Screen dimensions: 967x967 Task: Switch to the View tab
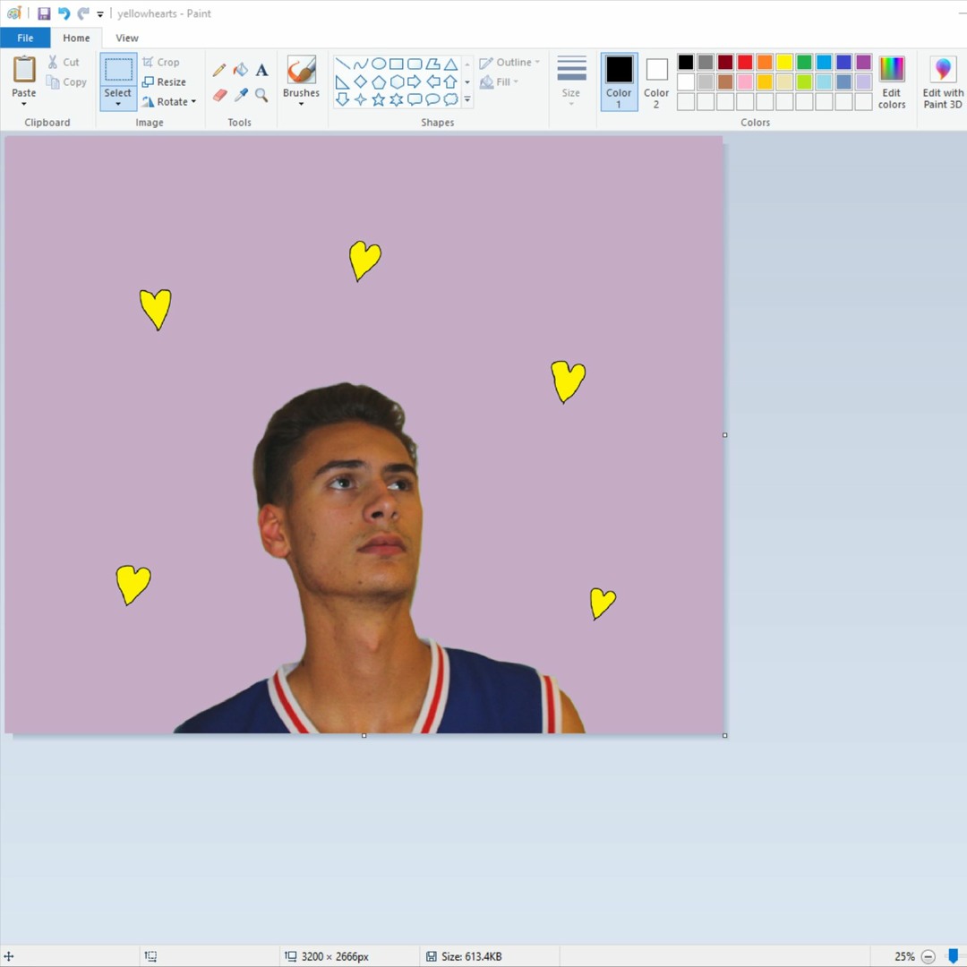(x=127, y=38)
